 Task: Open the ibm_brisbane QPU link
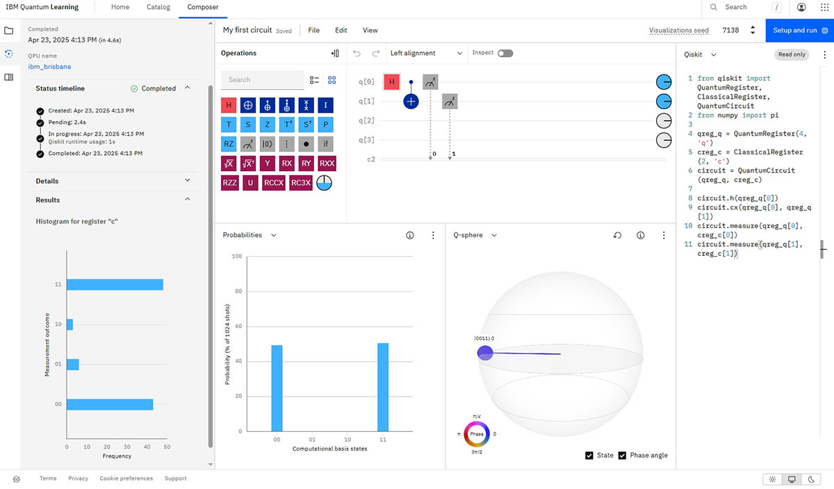[49, 67]
